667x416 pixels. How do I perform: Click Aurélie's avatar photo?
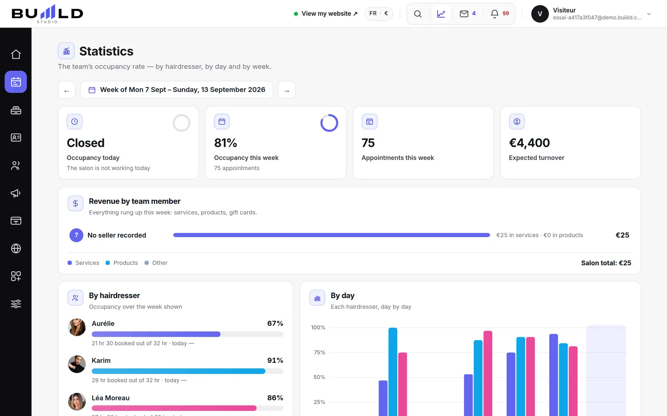77,327
